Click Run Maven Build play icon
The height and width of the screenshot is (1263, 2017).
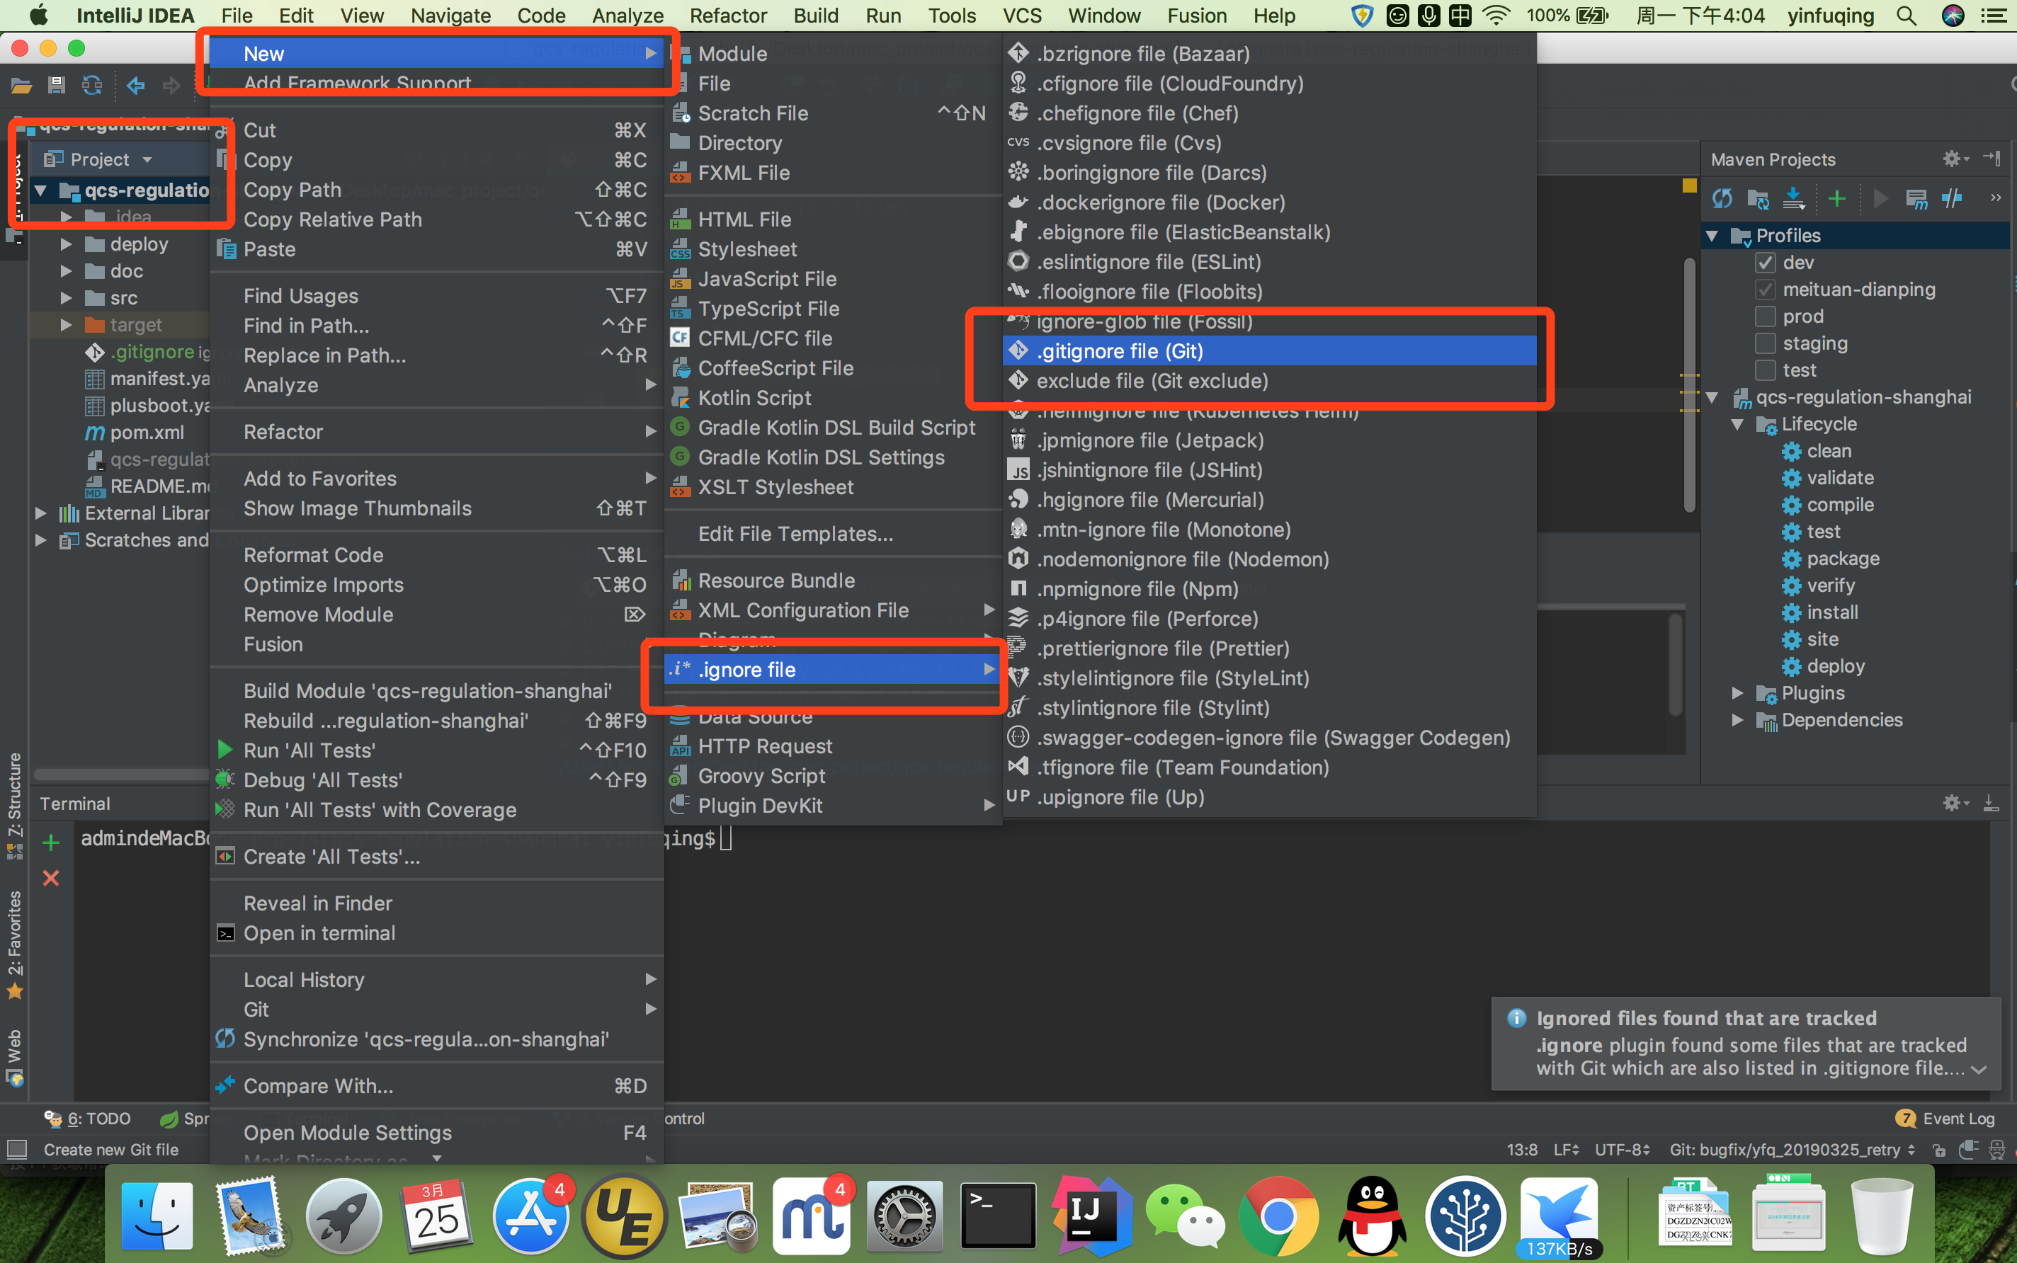point(1881,199)
